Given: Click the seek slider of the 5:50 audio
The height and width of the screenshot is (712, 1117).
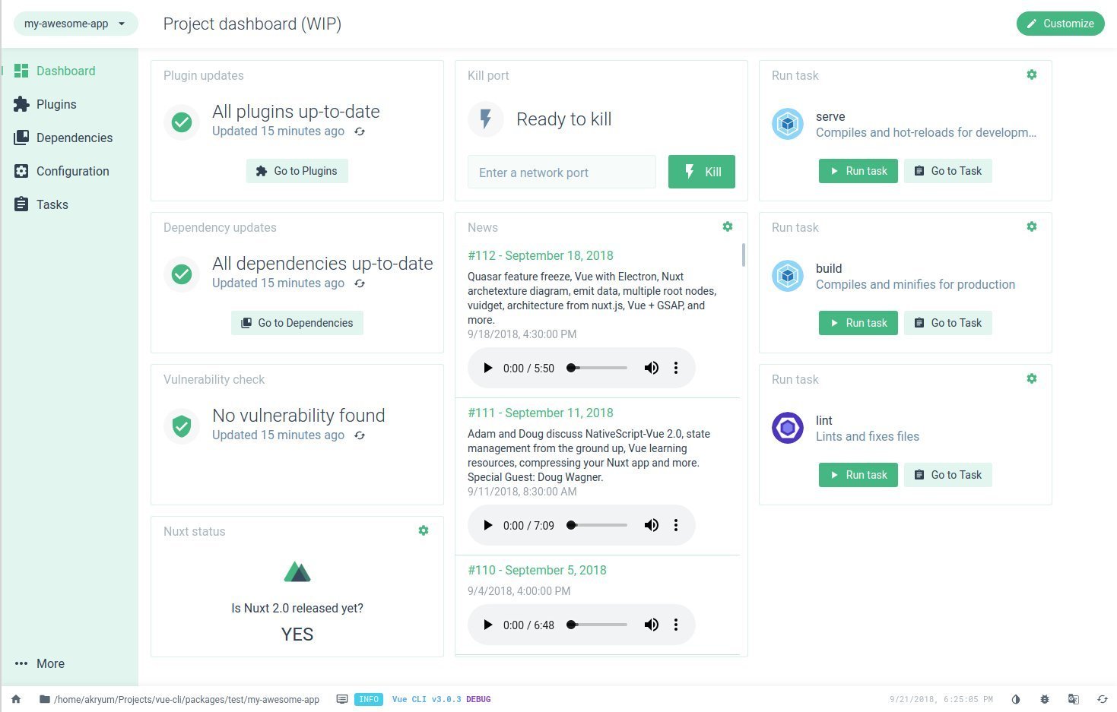Looking at the screenshot, I should pos(598,368).
